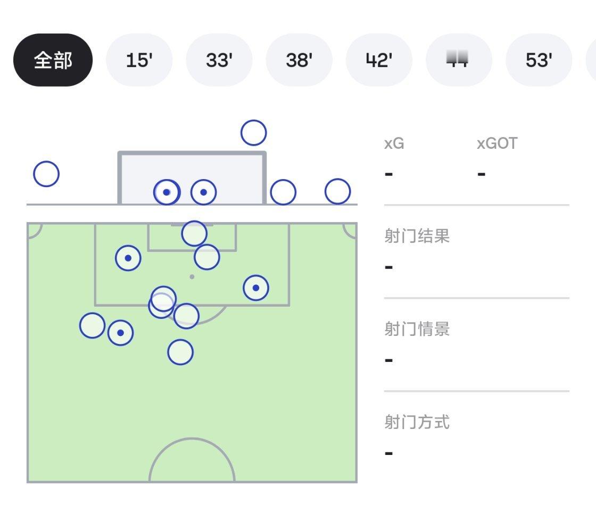Switch to the 15' minute tab

139,60
